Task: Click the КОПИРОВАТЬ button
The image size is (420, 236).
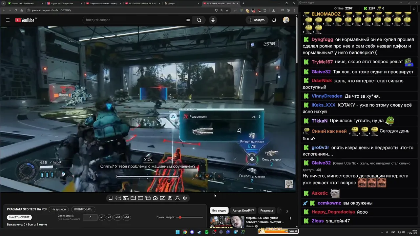Action: (83, 209)
